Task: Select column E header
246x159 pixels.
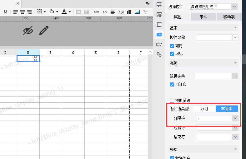Action: 28,53
